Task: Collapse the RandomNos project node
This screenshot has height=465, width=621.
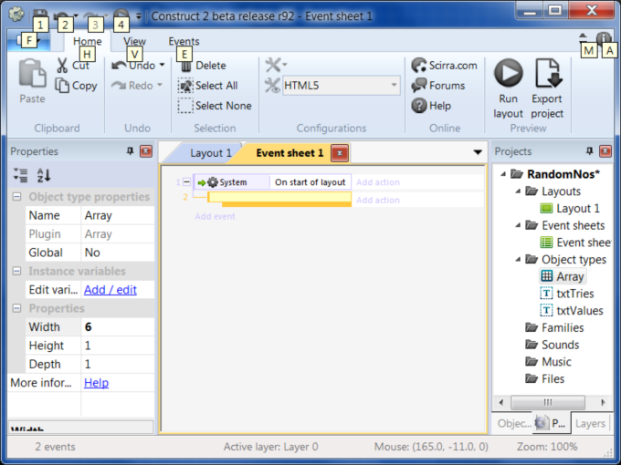Action: click(503, 174)
